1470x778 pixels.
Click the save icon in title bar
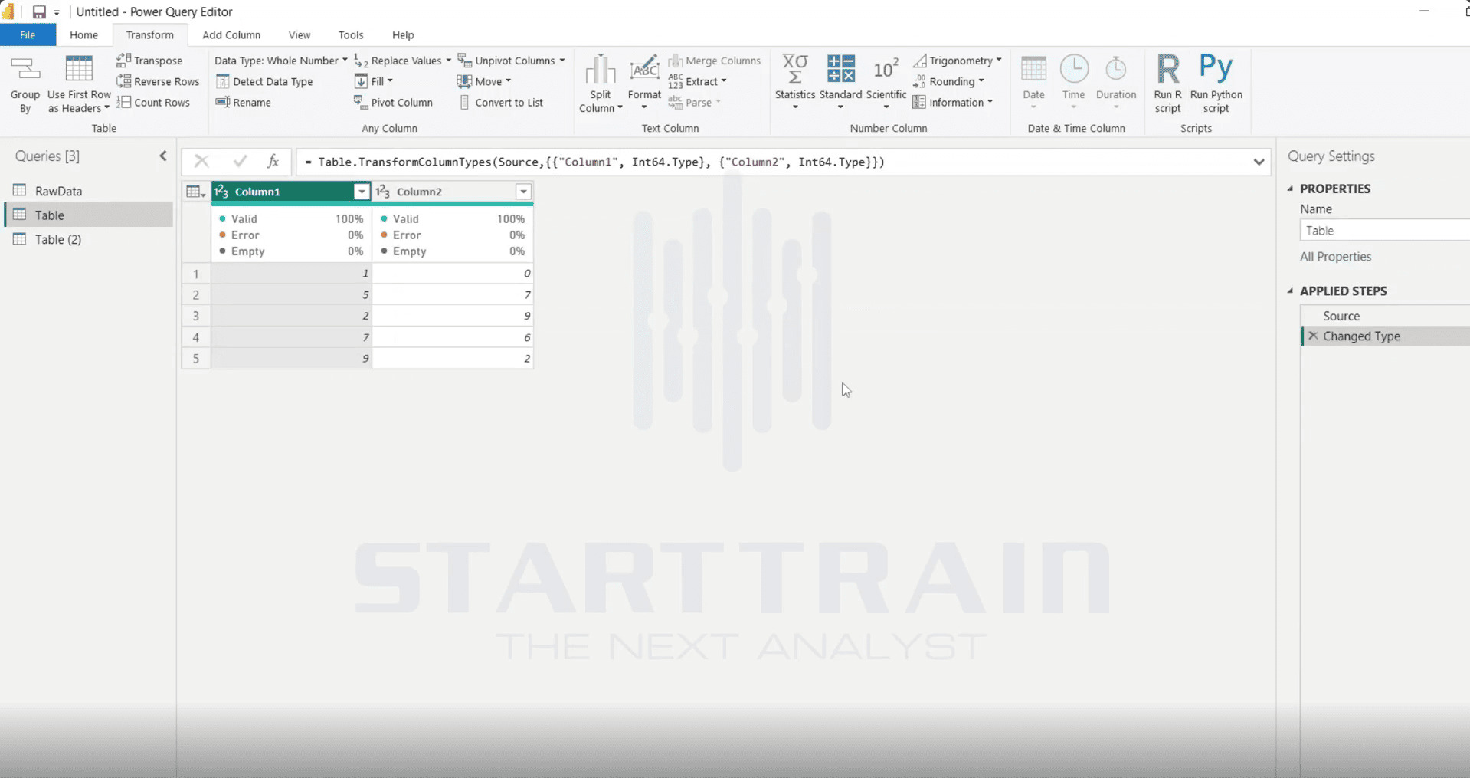(x=39, y=12)
